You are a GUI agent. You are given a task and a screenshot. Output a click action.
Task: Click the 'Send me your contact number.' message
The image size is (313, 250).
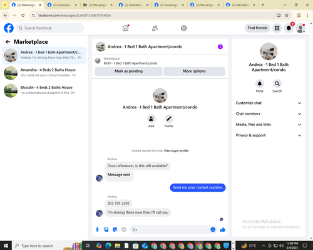point(198,187)
